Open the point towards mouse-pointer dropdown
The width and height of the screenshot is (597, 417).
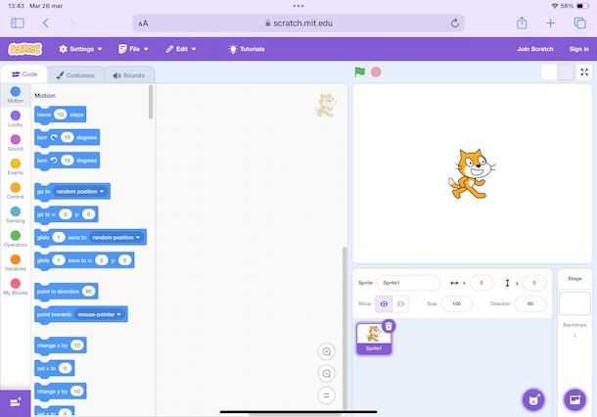tap(99, 314)
